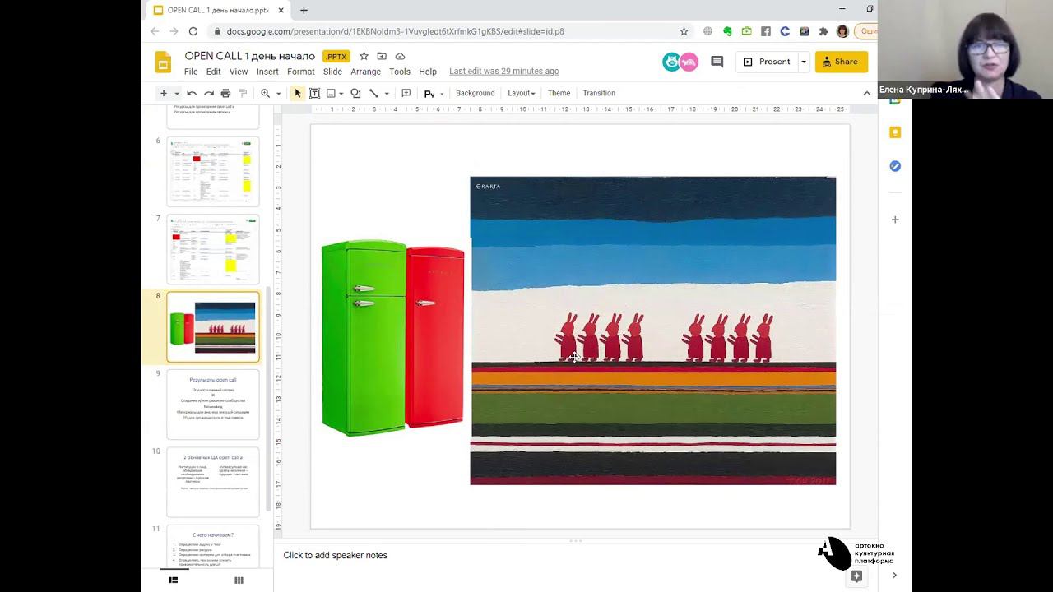Open the new slide layout dropdown arrow

tap(176, 94)
